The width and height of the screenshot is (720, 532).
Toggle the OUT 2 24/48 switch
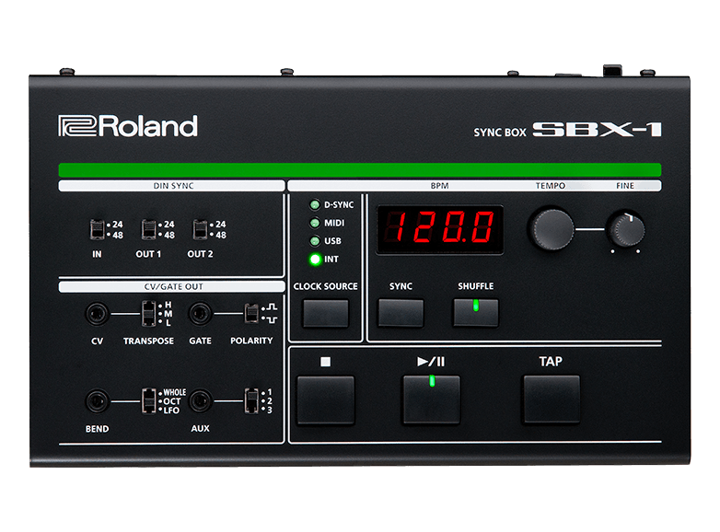coord(200,229)
